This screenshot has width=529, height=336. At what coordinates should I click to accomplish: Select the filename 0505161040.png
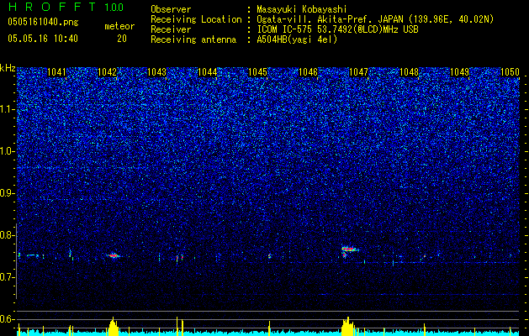(43, 22)
